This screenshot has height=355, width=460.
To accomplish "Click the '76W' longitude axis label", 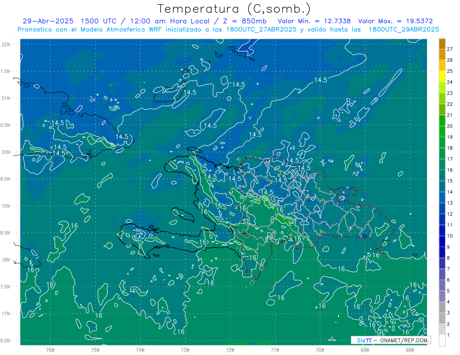I will 50,350.
